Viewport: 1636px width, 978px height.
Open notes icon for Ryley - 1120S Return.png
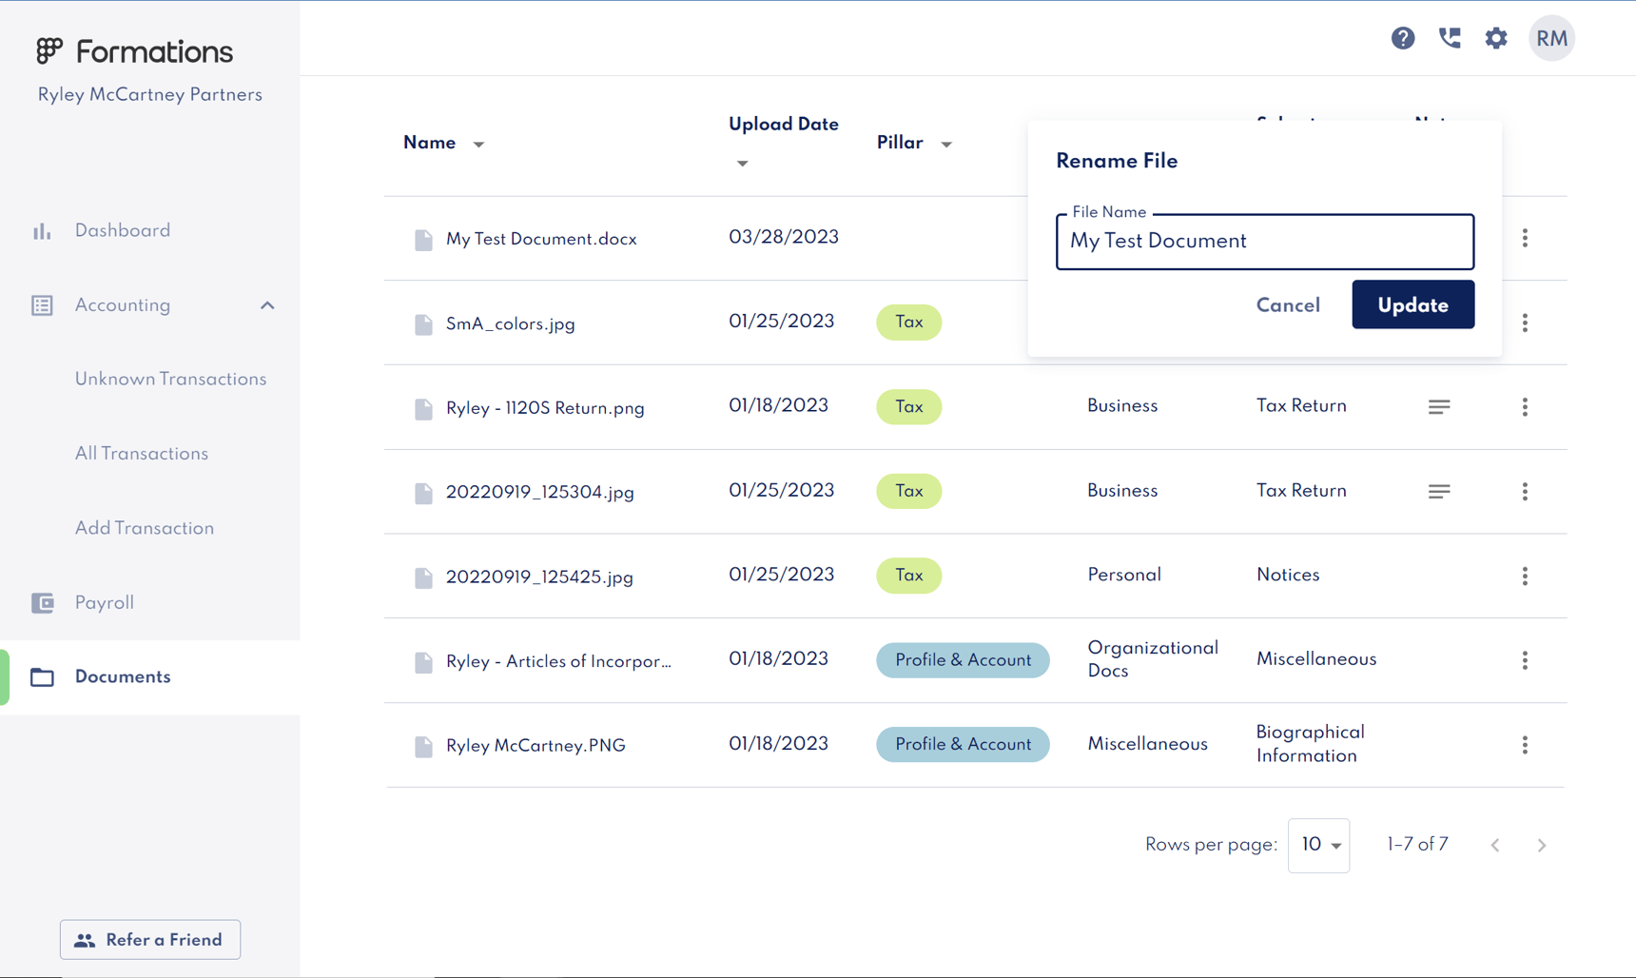click(x=1438, y=407)
